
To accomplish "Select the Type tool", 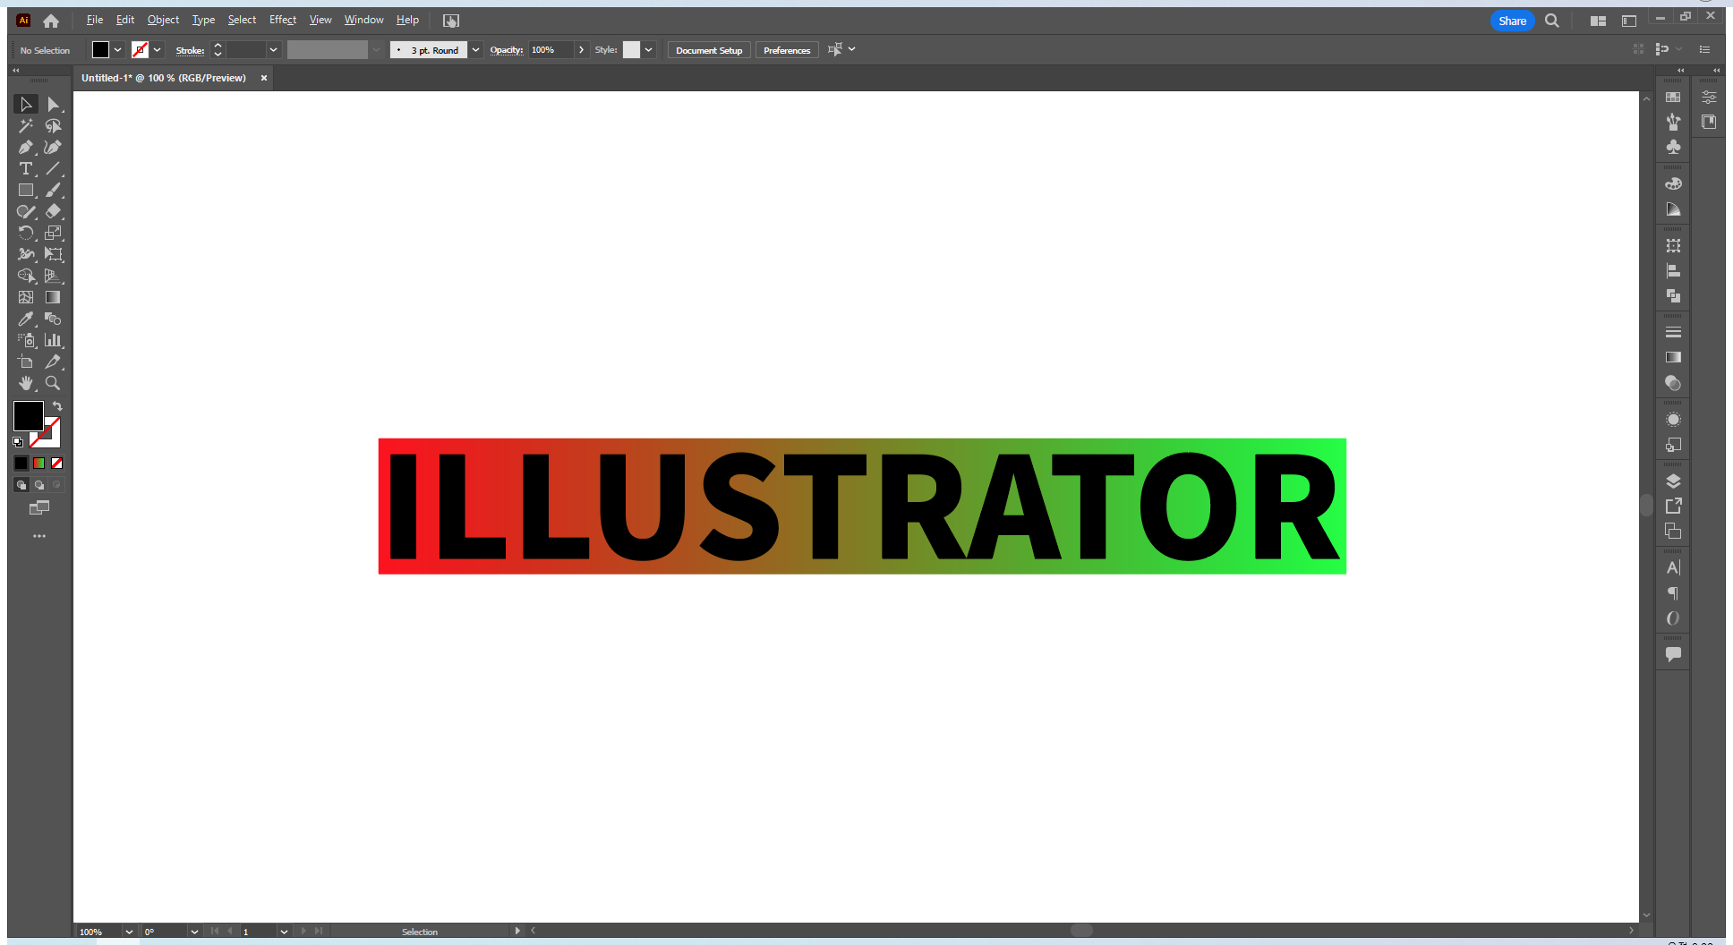I will coord(26,169).
